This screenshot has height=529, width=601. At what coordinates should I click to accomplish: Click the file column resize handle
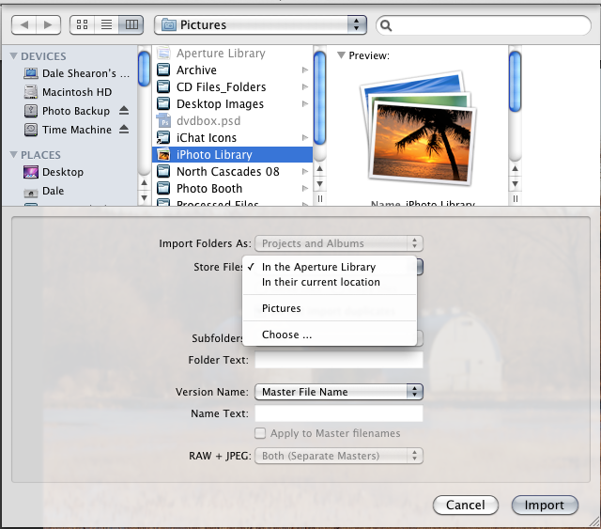[319, 198]
